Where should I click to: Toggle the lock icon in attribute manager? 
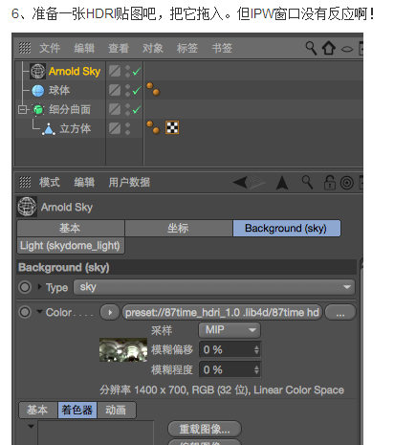point(330,183)
